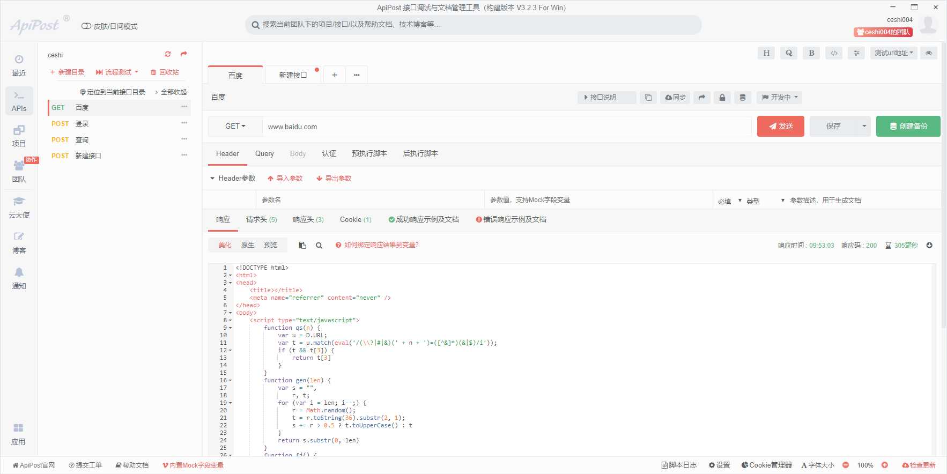947x474 pixels.
Task: Open the 类型 type dropdown in params row
Action: click(766, 201)
